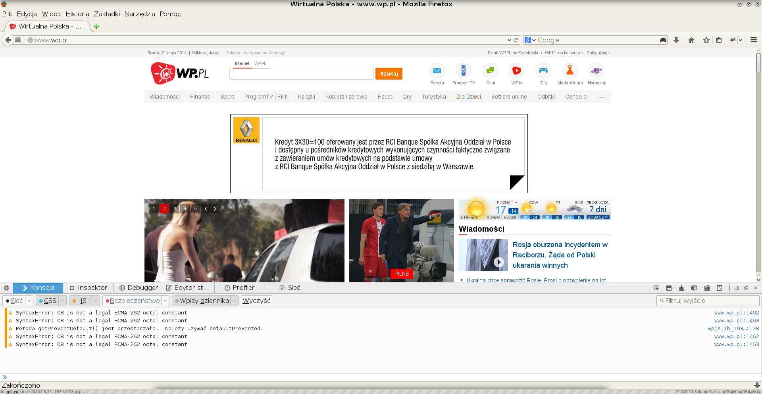The height and width of the screenshot is (394, 762).
Task: Open the Zakładki menu
Action: 107,14
